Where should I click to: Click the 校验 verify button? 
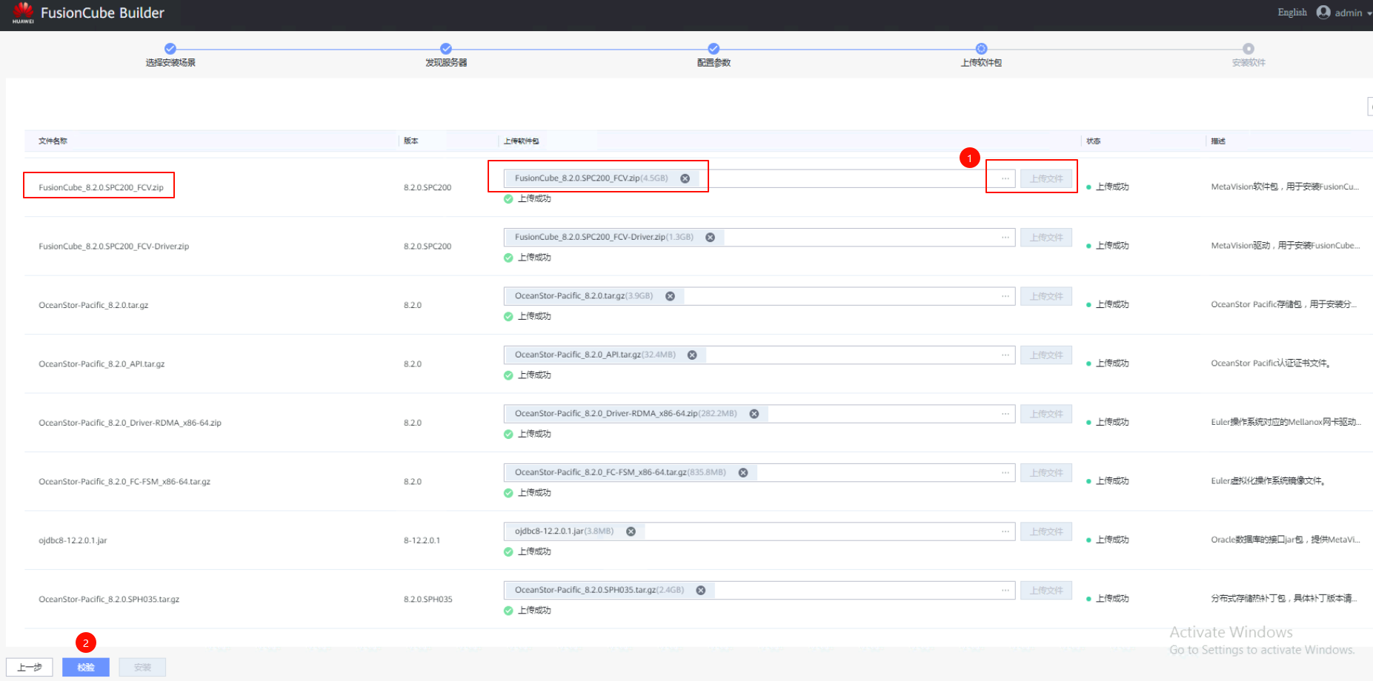click(x=86, y=667)
